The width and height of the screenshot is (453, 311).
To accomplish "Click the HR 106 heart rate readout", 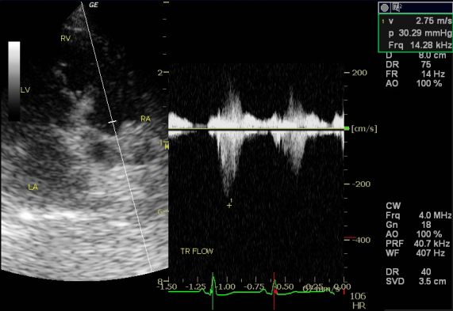I will [359, 301].
